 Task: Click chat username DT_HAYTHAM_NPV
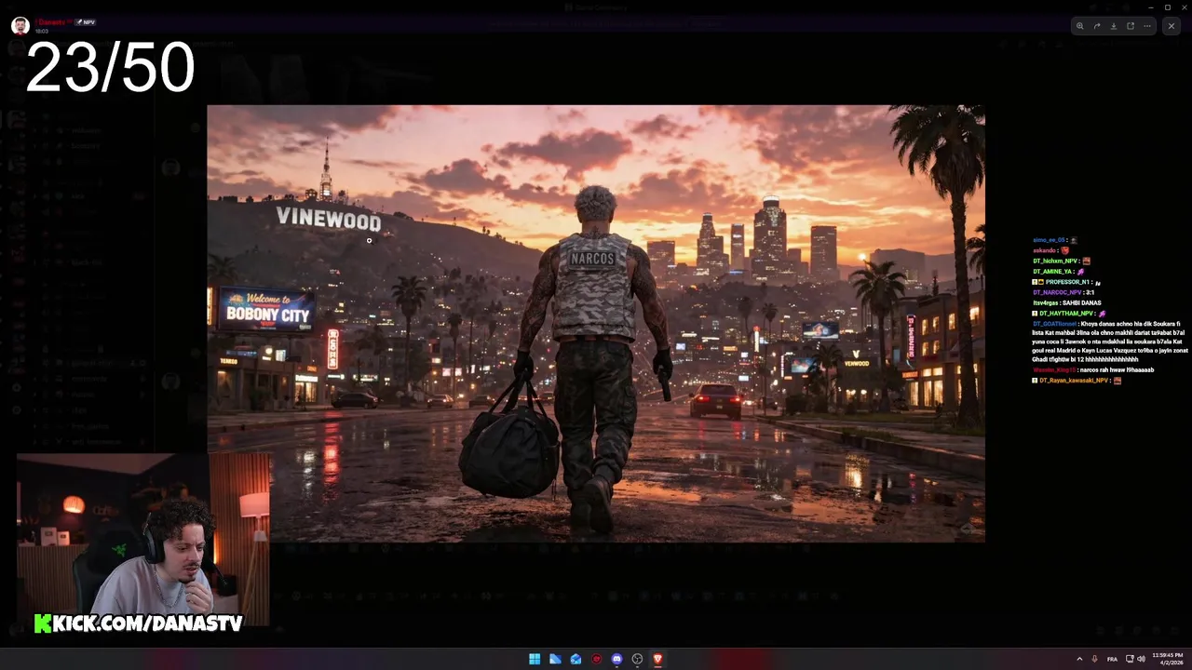pos(1066,314)
